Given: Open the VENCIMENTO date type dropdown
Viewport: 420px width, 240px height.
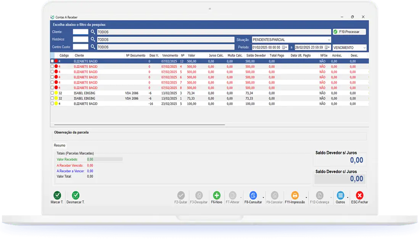Looking at the screenshot, I should point(364,48).
